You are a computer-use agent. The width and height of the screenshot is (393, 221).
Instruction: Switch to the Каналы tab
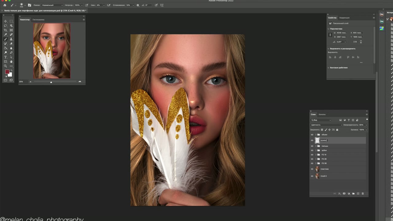pos(322,114)
